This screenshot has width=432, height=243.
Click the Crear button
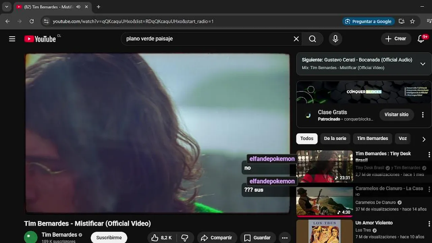click(396, 39)
